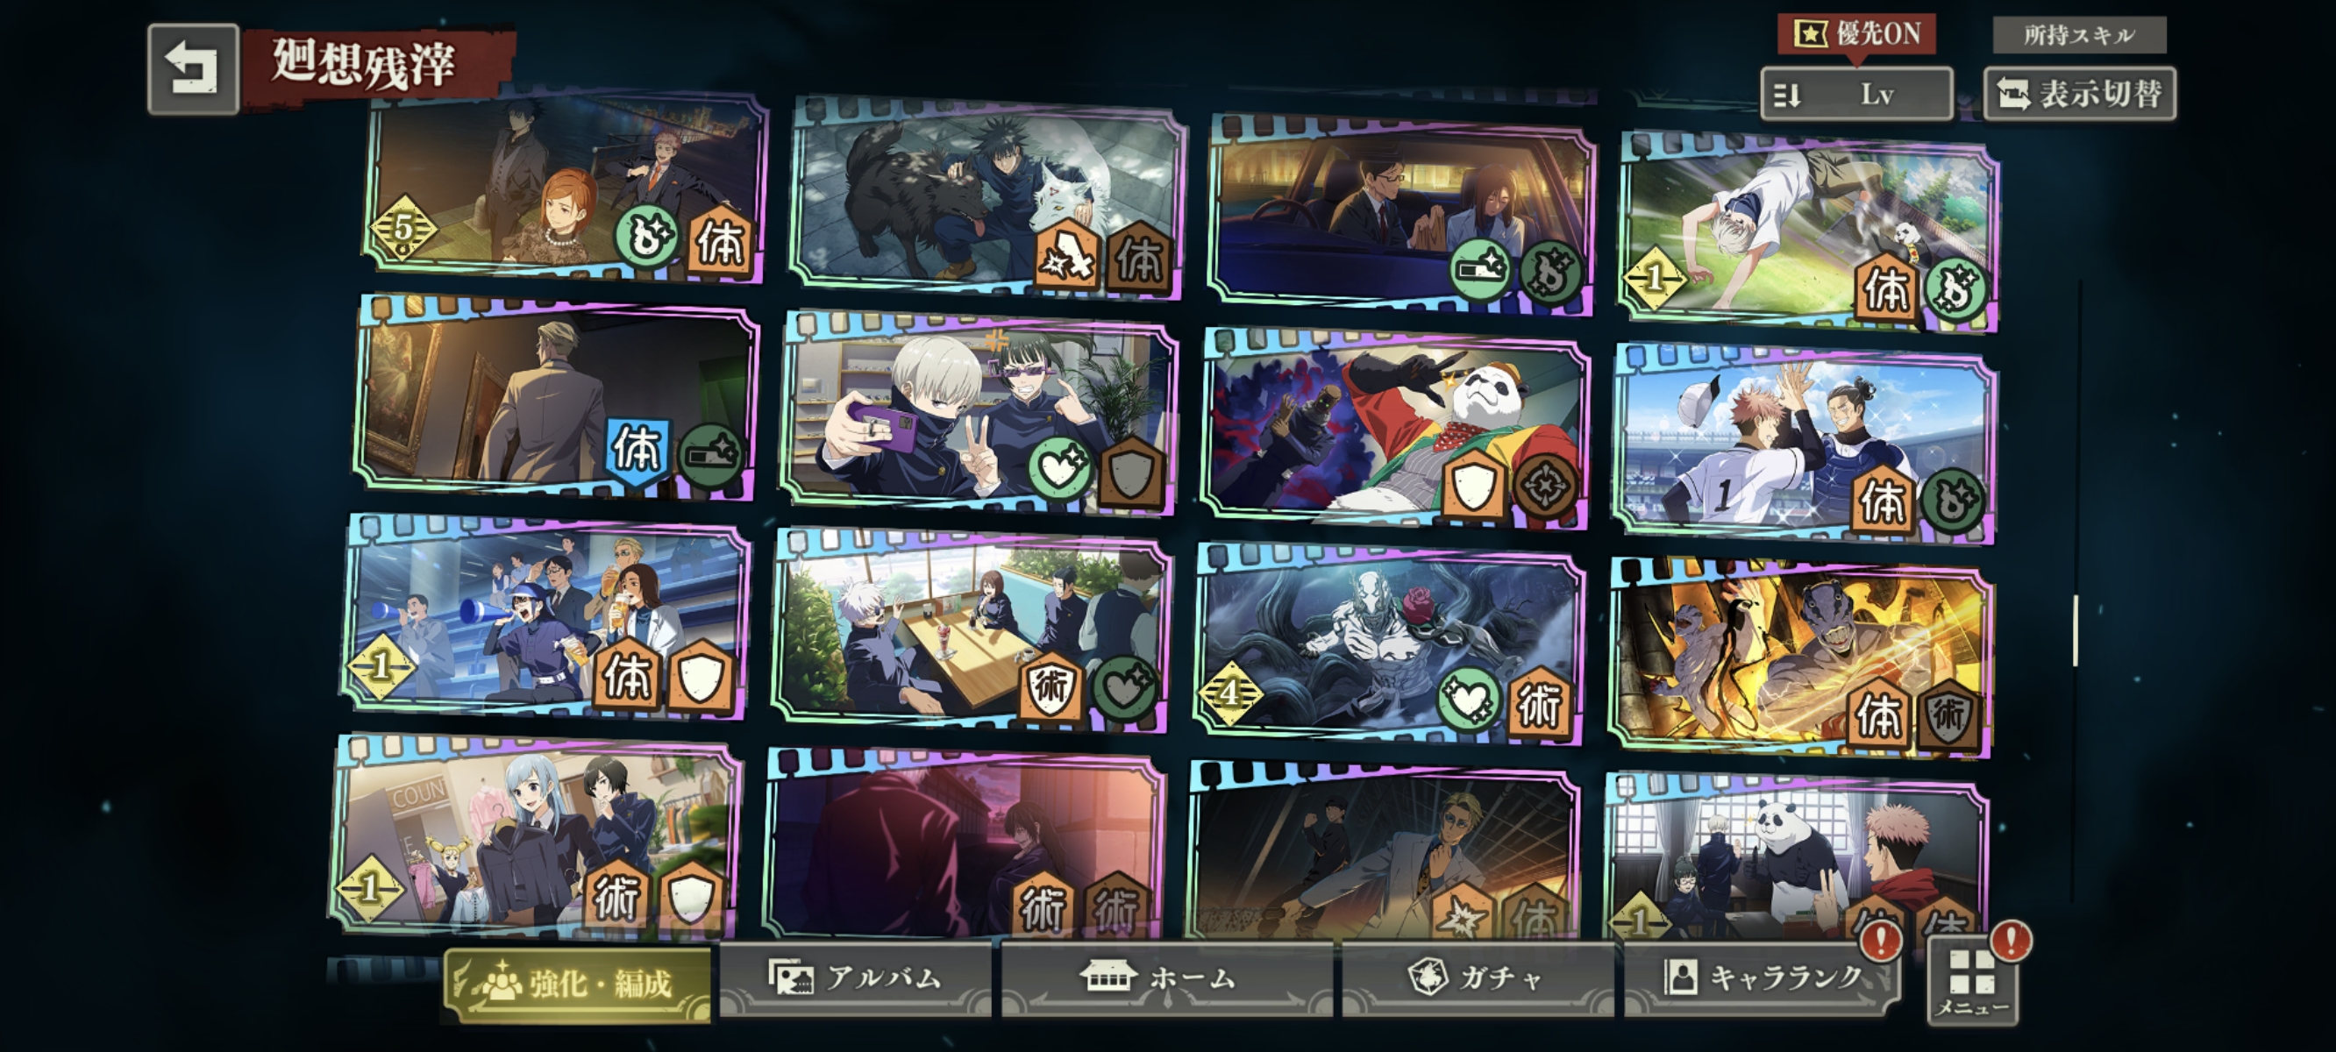This screenshot has width=2336, height=1052.
Task: Go back with the return arrow button
Action: 193,69
